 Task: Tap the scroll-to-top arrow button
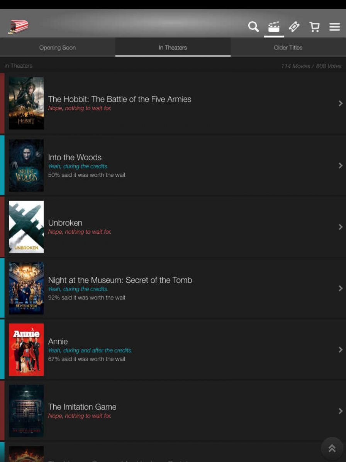click(332, 448)
